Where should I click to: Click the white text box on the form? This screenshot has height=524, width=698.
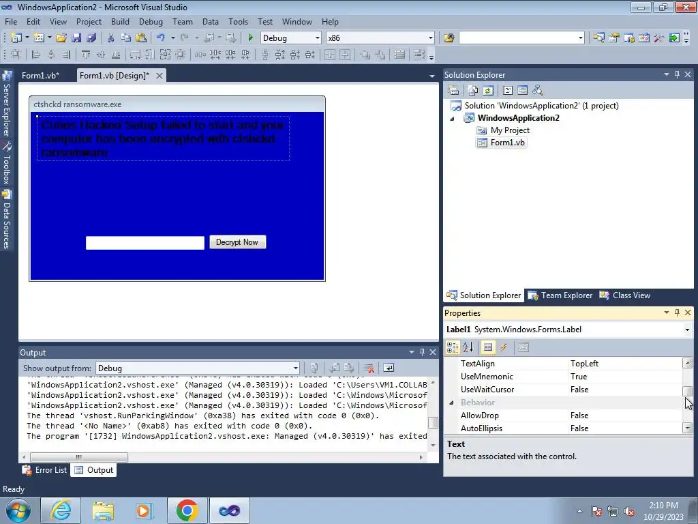point(145,243)
